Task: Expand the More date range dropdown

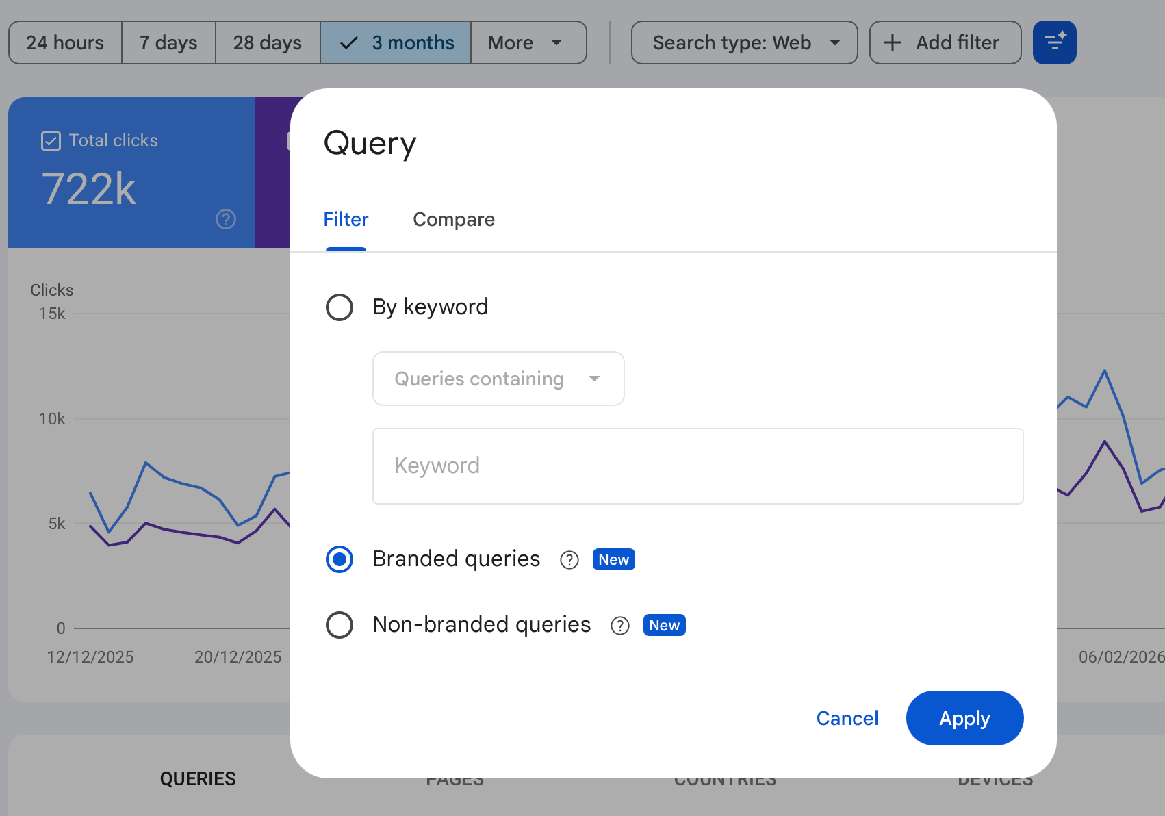Action: tap(528, 42)
